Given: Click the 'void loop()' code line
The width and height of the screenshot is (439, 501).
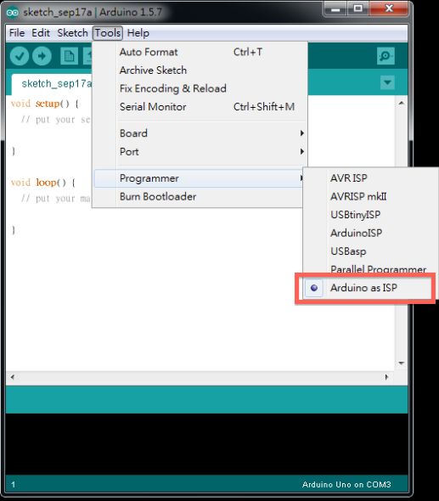Looking at the screenshot, I should [x=43, y=183].
